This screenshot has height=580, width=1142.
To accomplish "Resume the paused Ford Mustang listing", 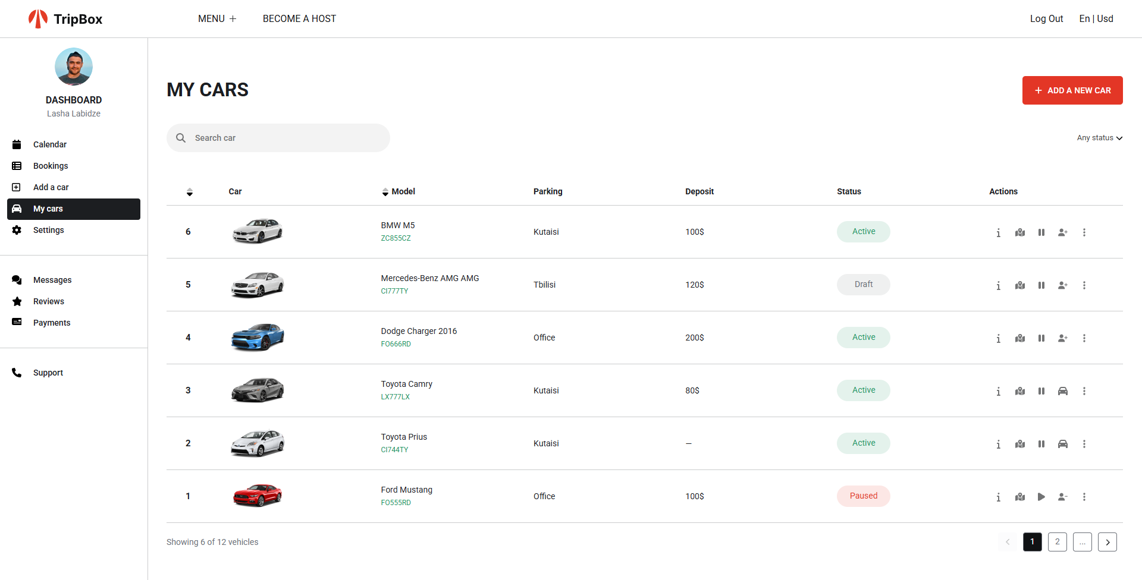I will [1041, 497].
